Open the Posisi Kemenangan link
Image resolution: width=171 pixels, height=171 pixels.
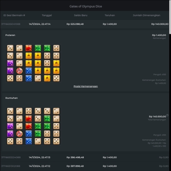click(85, 86)
